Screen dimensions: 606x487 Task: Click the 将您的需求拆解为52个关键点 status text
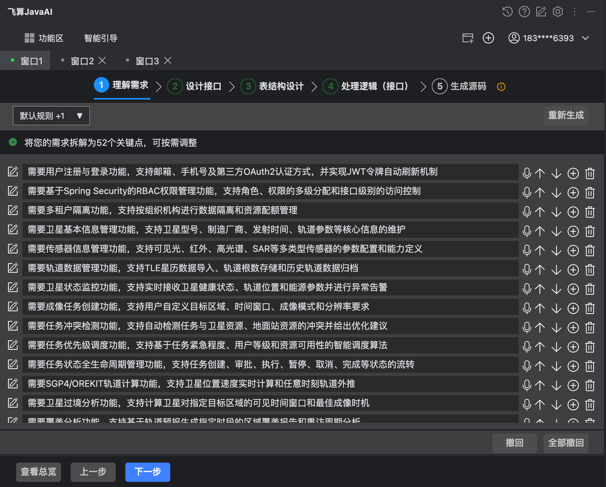click(x=111, y=143)
